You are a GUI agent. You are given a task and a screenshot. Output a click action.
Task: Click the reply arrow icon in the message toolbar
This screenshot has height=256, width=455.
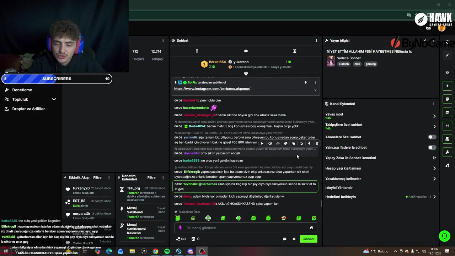(x=301, y=144)
